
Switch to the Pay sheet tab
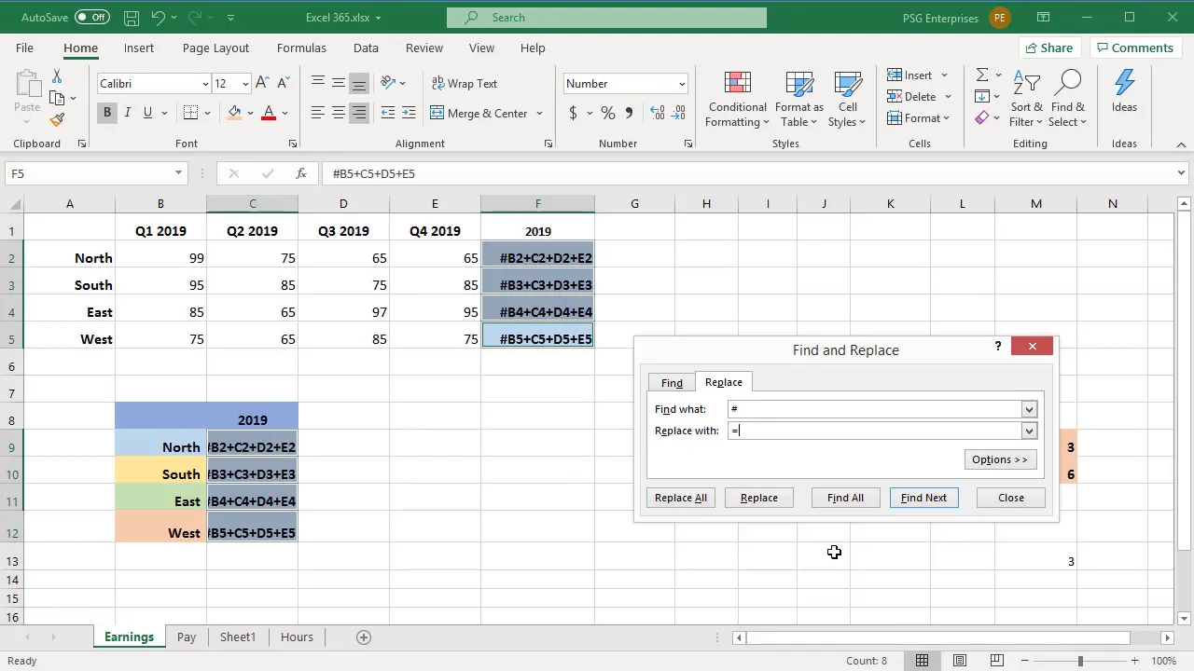point(187,637)
